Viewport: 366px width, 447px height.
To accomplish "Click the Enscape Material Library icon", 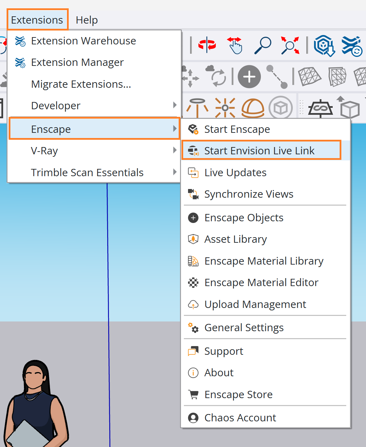I will pos(193,261).
